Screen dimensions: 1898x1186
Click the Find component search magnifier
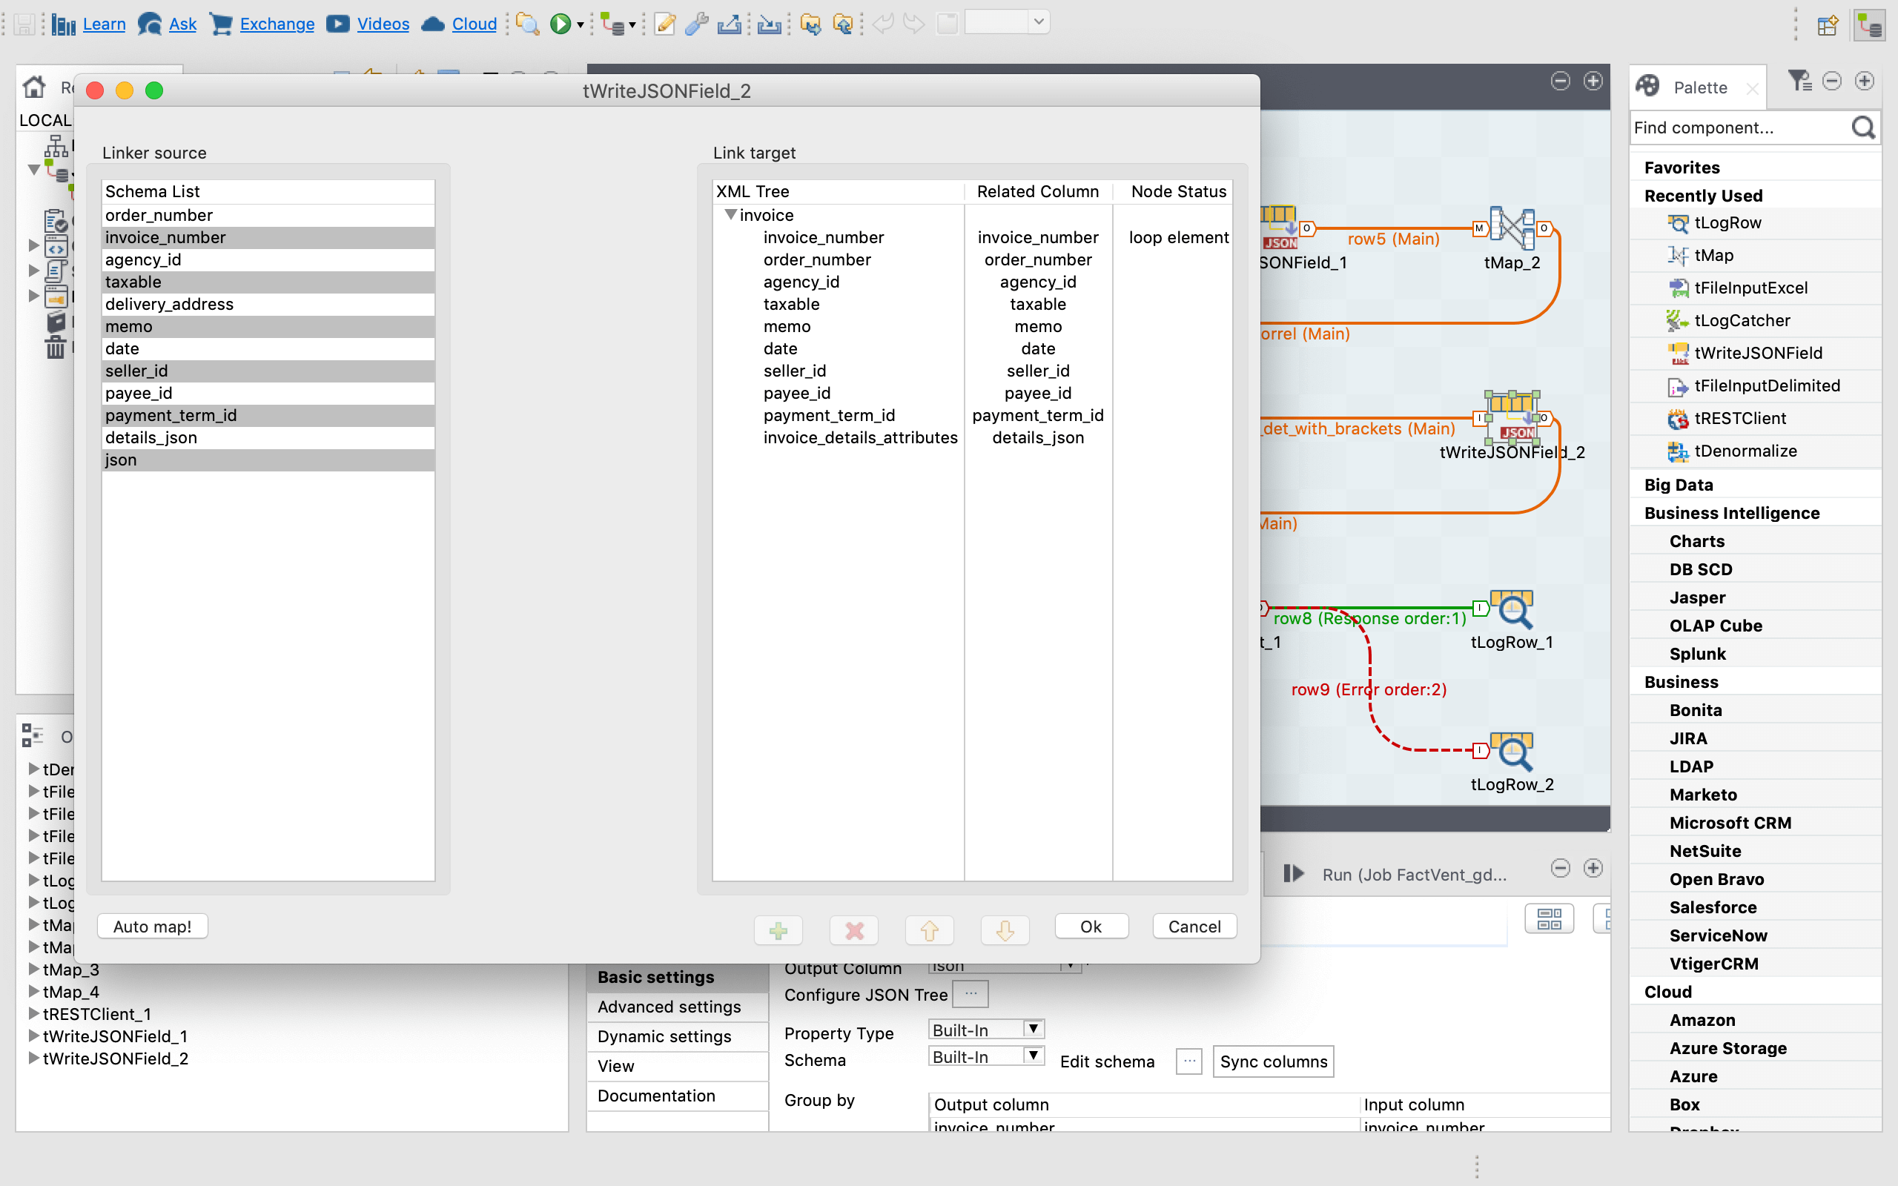[x=1863, y=127]
